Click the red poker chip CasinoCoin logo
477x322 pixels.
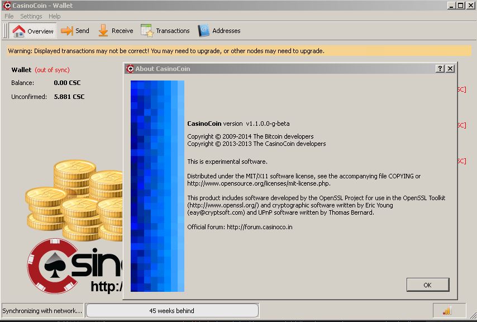52,266
